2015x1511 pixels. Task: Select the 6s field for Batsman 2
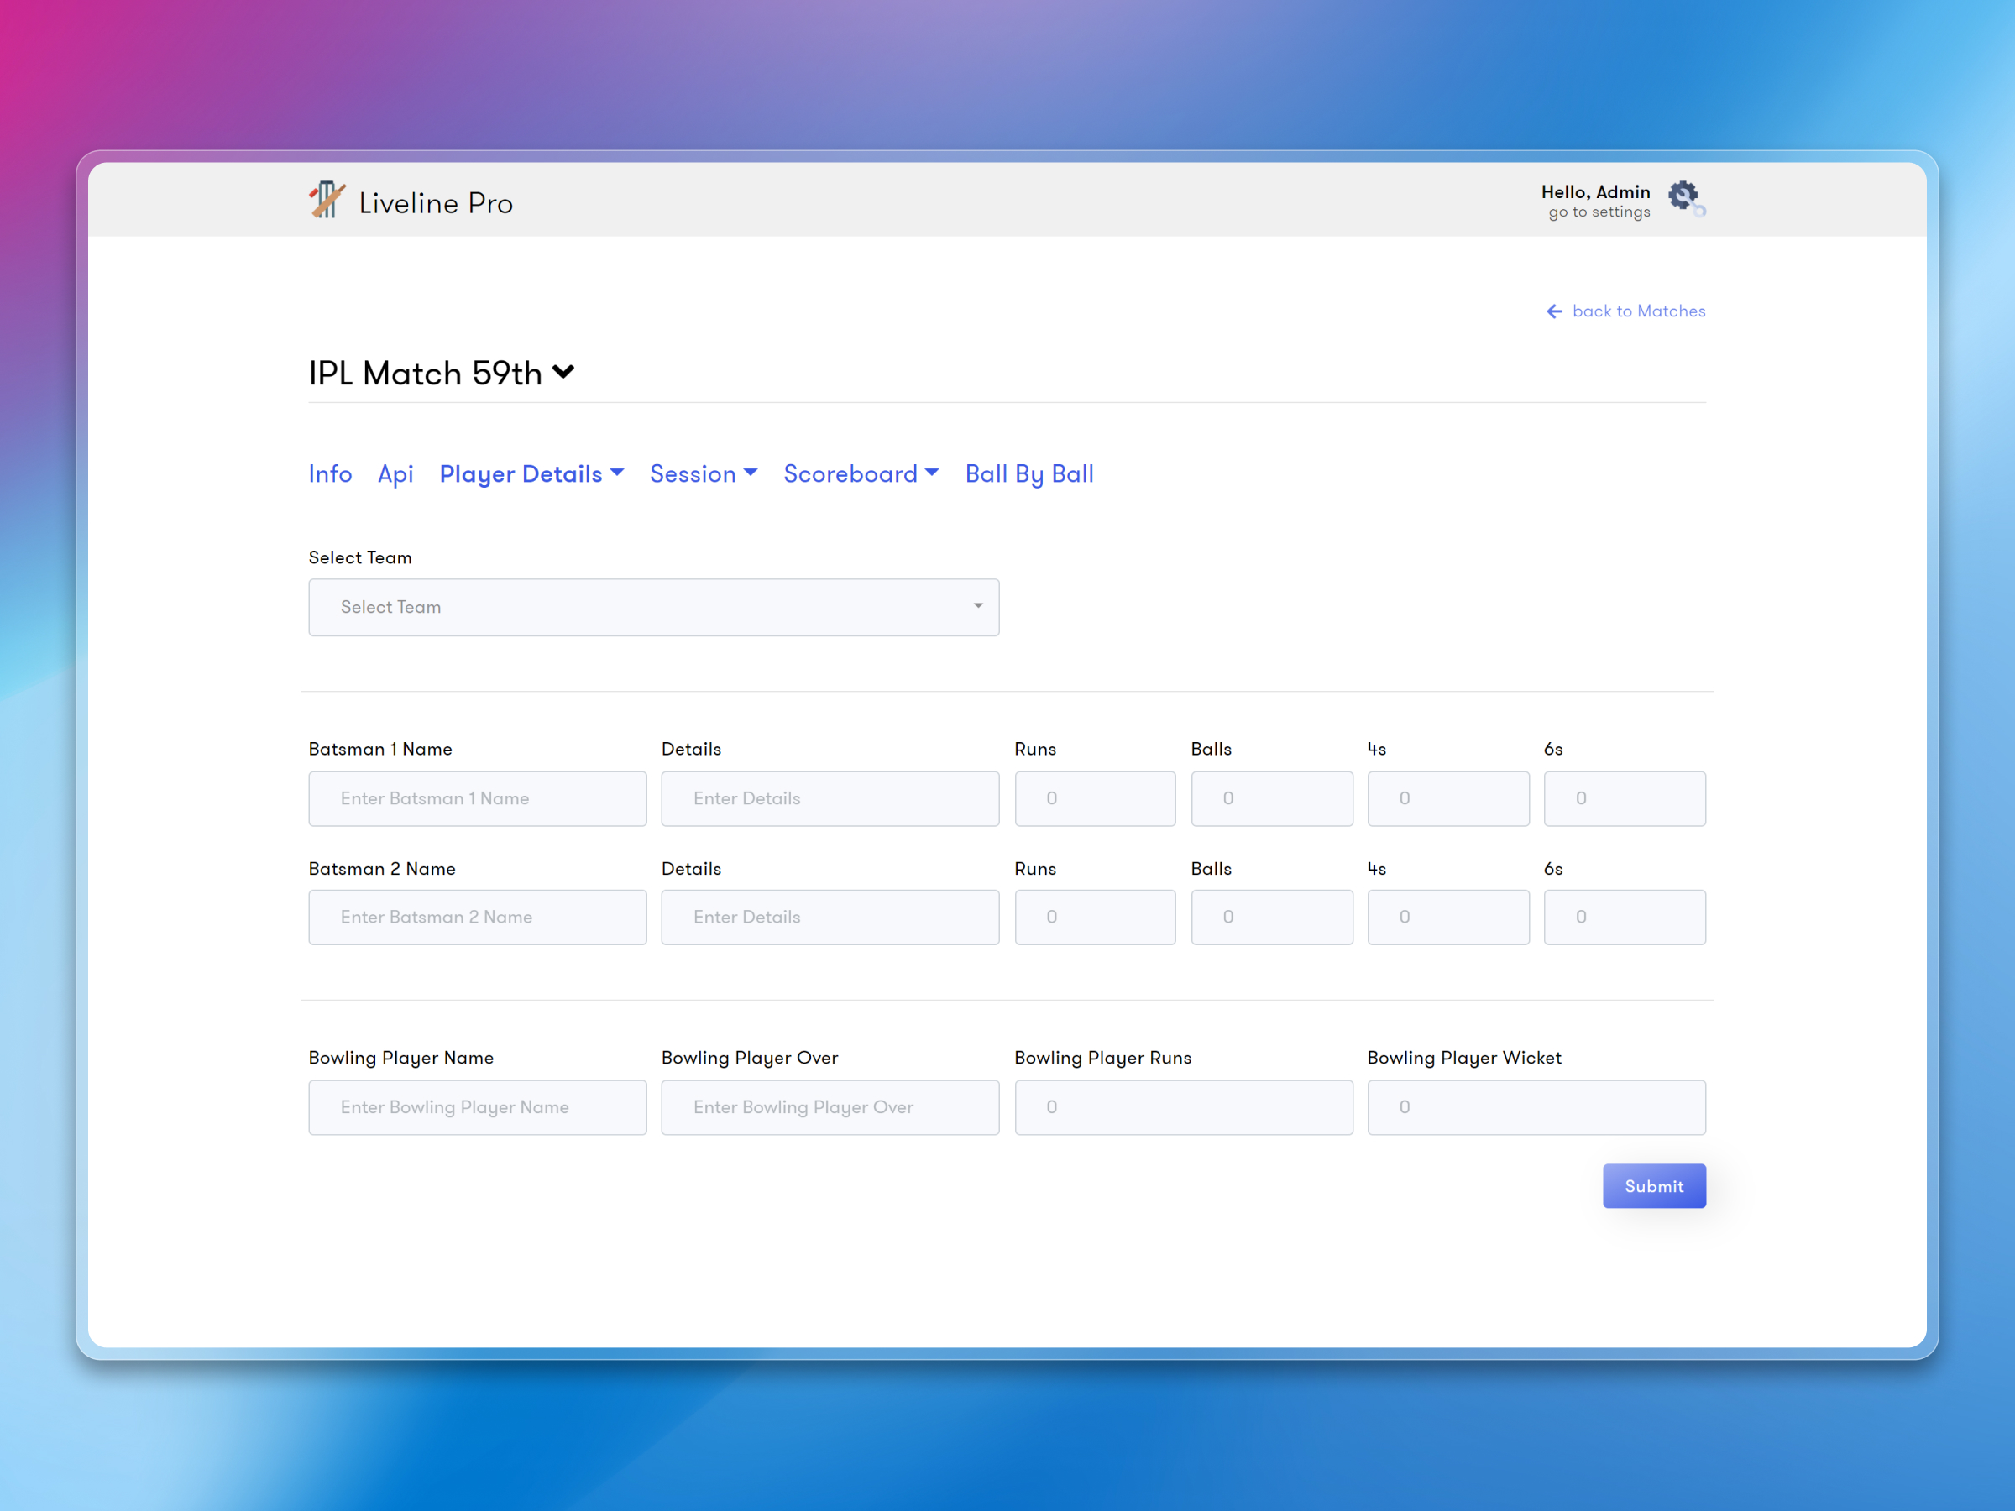[1625, 918]
